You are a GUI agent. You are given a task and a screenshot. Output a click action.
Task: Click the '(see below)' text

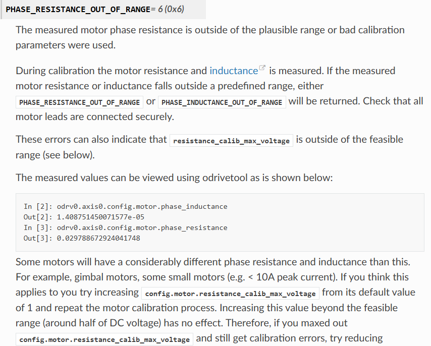point(69,155)
